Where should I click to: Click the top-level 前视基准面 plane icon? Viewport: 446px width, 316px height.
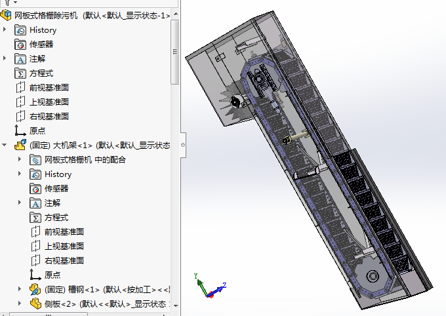click(20, 88)
